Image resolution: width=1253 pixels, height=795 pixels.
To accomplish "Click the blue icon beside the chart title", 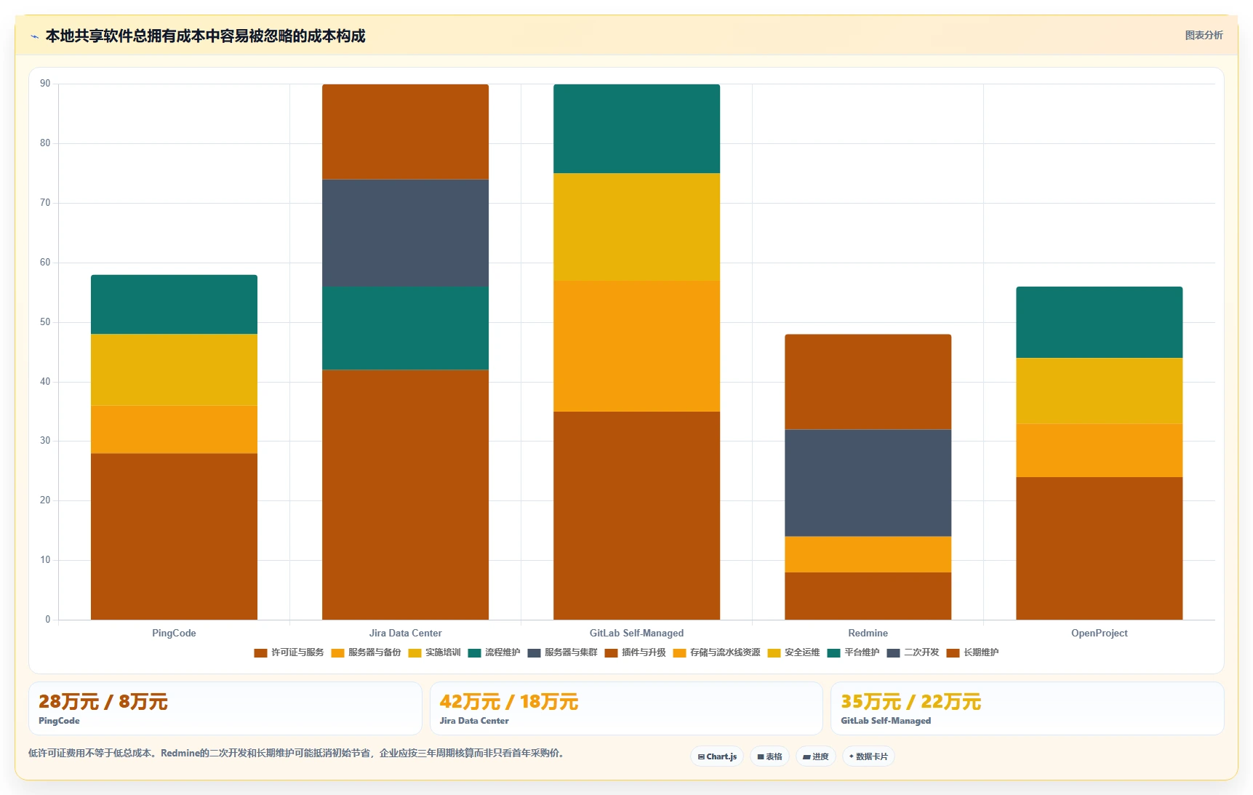I will [x=34, y=36].
